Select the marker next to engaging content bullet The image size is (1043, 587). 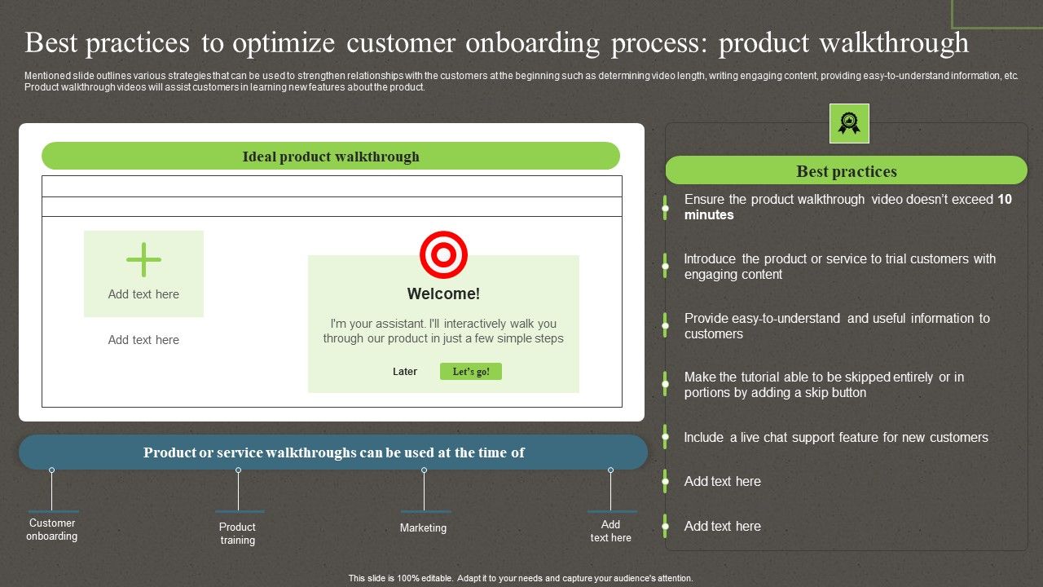[x=664, y=267]
